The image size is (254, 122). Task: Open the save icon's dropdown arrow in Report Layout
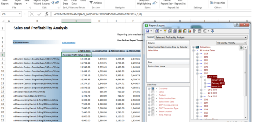(151, 31)
